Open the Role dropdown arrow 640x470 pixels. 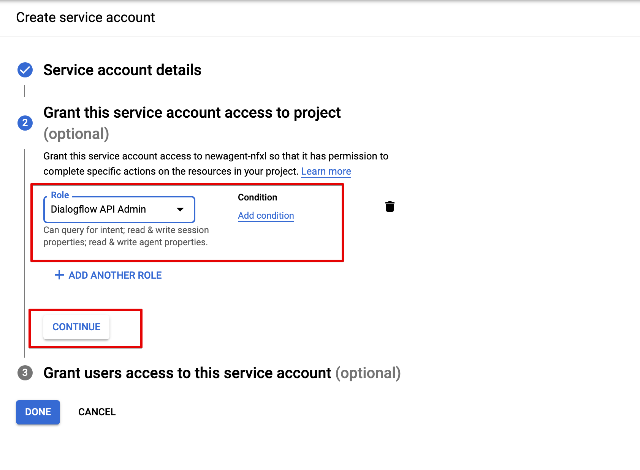coord(181,209)
